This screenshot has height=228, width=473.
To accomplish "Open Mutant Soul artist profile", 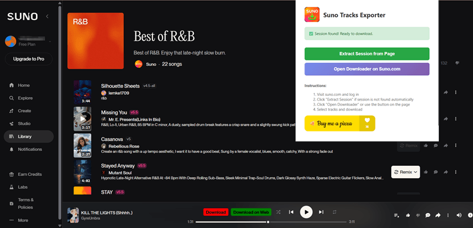I will click(120, 173).
